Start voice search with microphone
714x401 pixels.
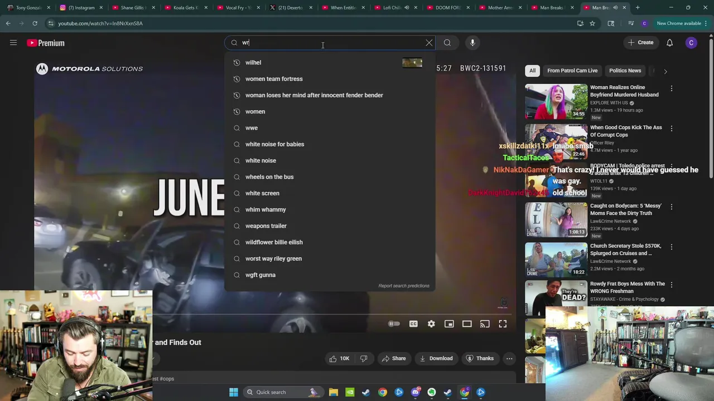point(472,43)
